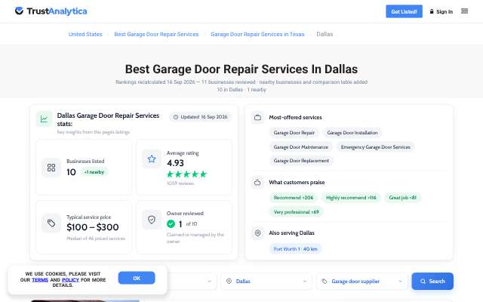
Task: Open the hamburger menu
Action: [465, 11]
